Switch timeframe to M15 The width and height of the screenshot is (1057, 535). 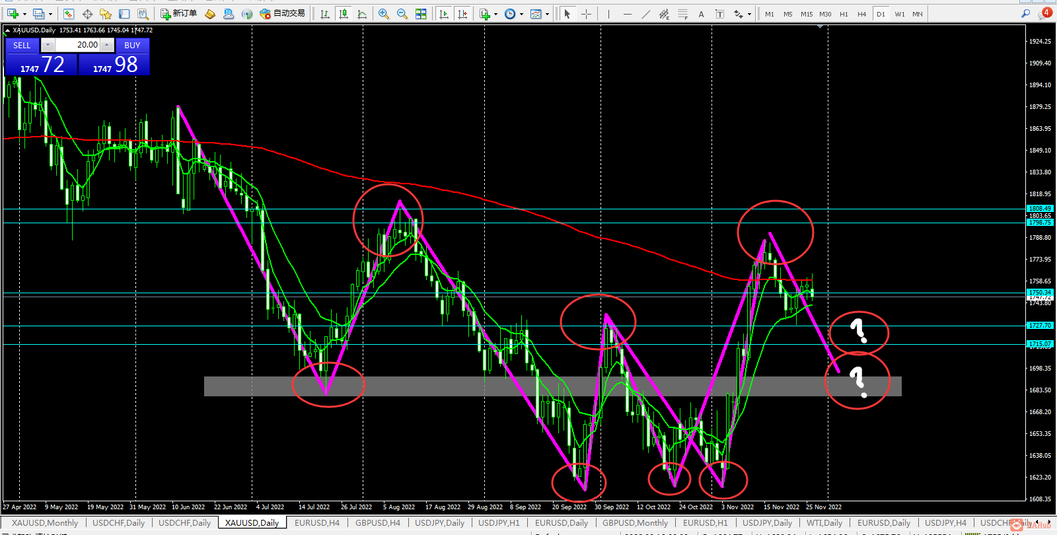point(807,14)
